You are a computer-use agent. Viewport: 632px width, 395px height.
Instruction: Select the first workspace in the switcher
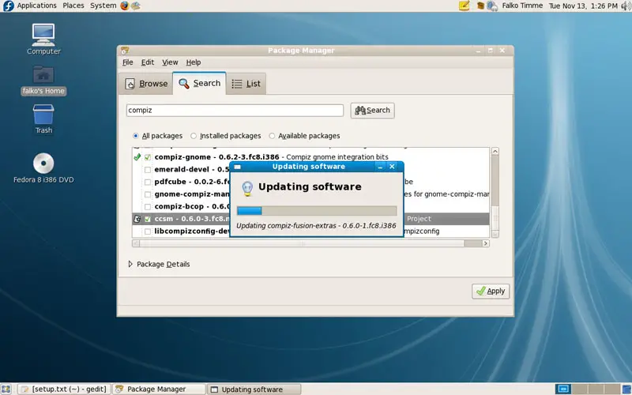click(563, 389)
